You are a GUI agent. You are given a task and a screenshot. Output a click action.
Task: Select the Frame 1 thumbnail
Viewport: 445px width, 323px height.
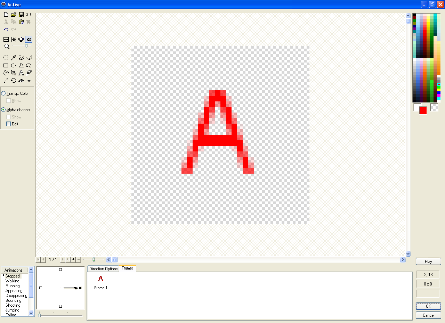click(100, 279)
